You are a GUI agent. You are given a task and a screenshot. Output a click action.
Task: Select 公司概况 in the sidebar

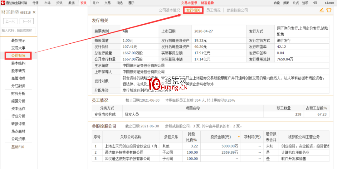18,56
